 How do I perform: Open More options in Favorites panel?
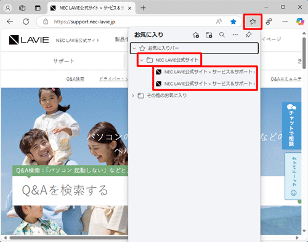point(235,34)
